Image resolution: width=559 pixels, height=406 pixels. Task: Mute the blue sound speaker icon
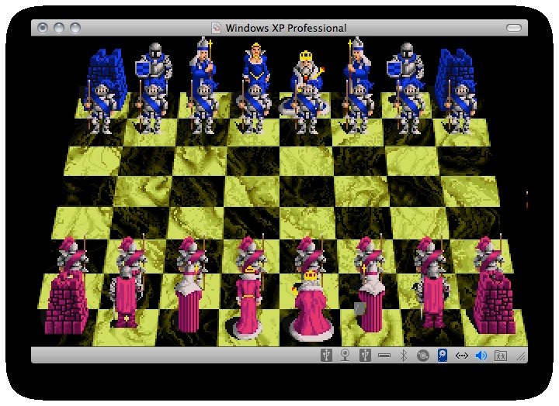[481, 355]
